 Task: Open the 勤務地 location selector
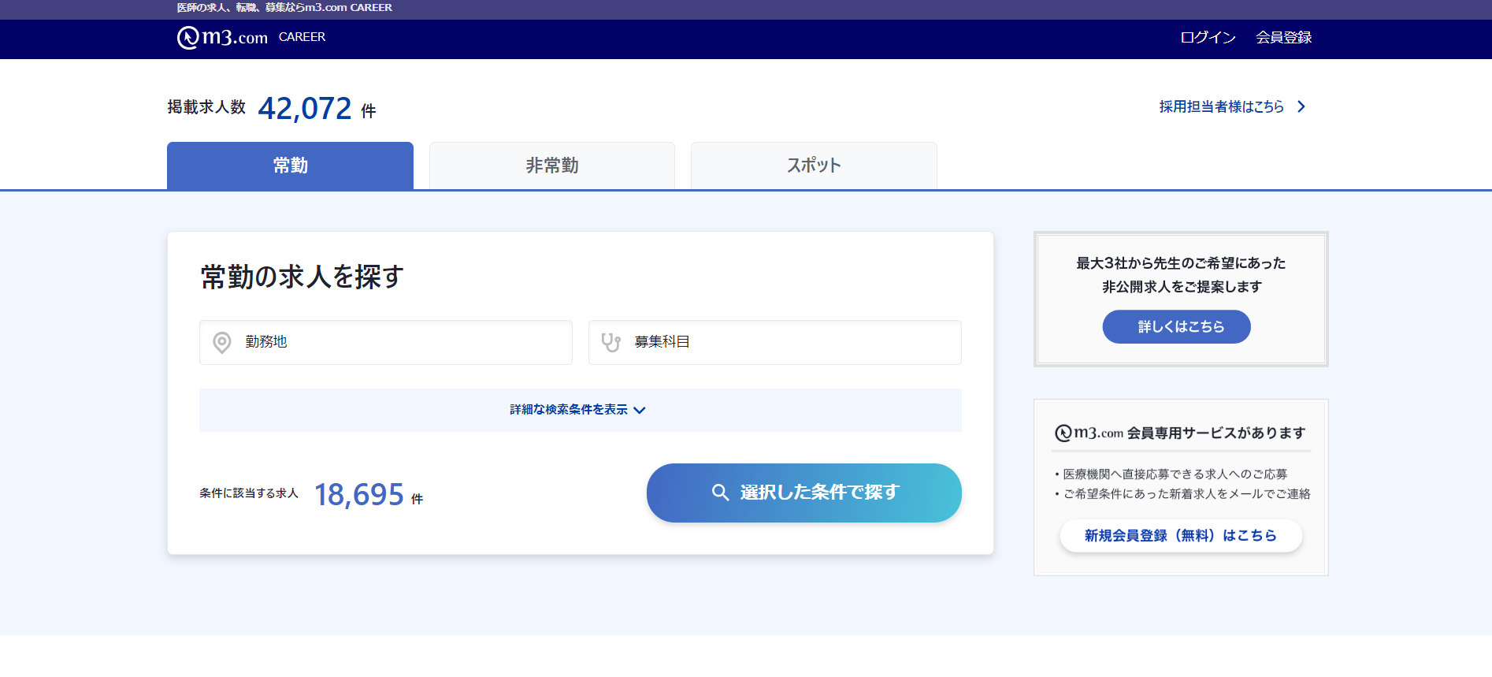tap(385, 342)
